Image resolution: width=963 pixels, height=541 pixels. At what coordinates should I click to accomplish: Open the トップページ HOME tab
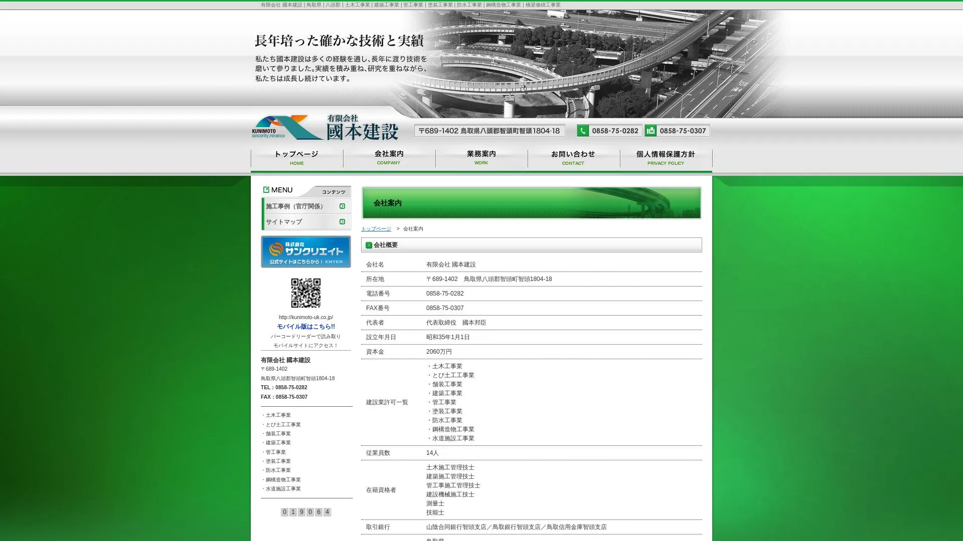click(297, 158)
